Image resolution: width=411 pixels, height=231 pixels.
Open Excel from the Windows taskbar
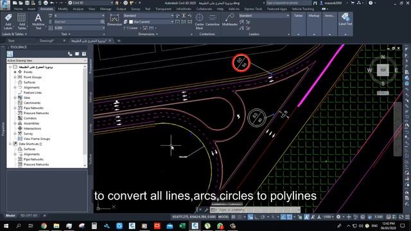(x=182, y=226)
